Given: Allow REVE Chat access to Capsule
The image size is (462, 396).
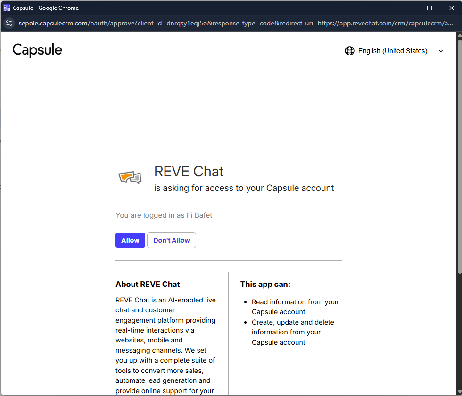Looking at the screenshot, I should (x=130, y=240).
